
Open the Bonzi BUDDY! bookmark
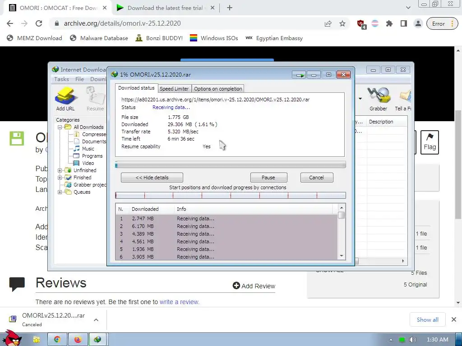pyautogui.click(x=159, y=38)
